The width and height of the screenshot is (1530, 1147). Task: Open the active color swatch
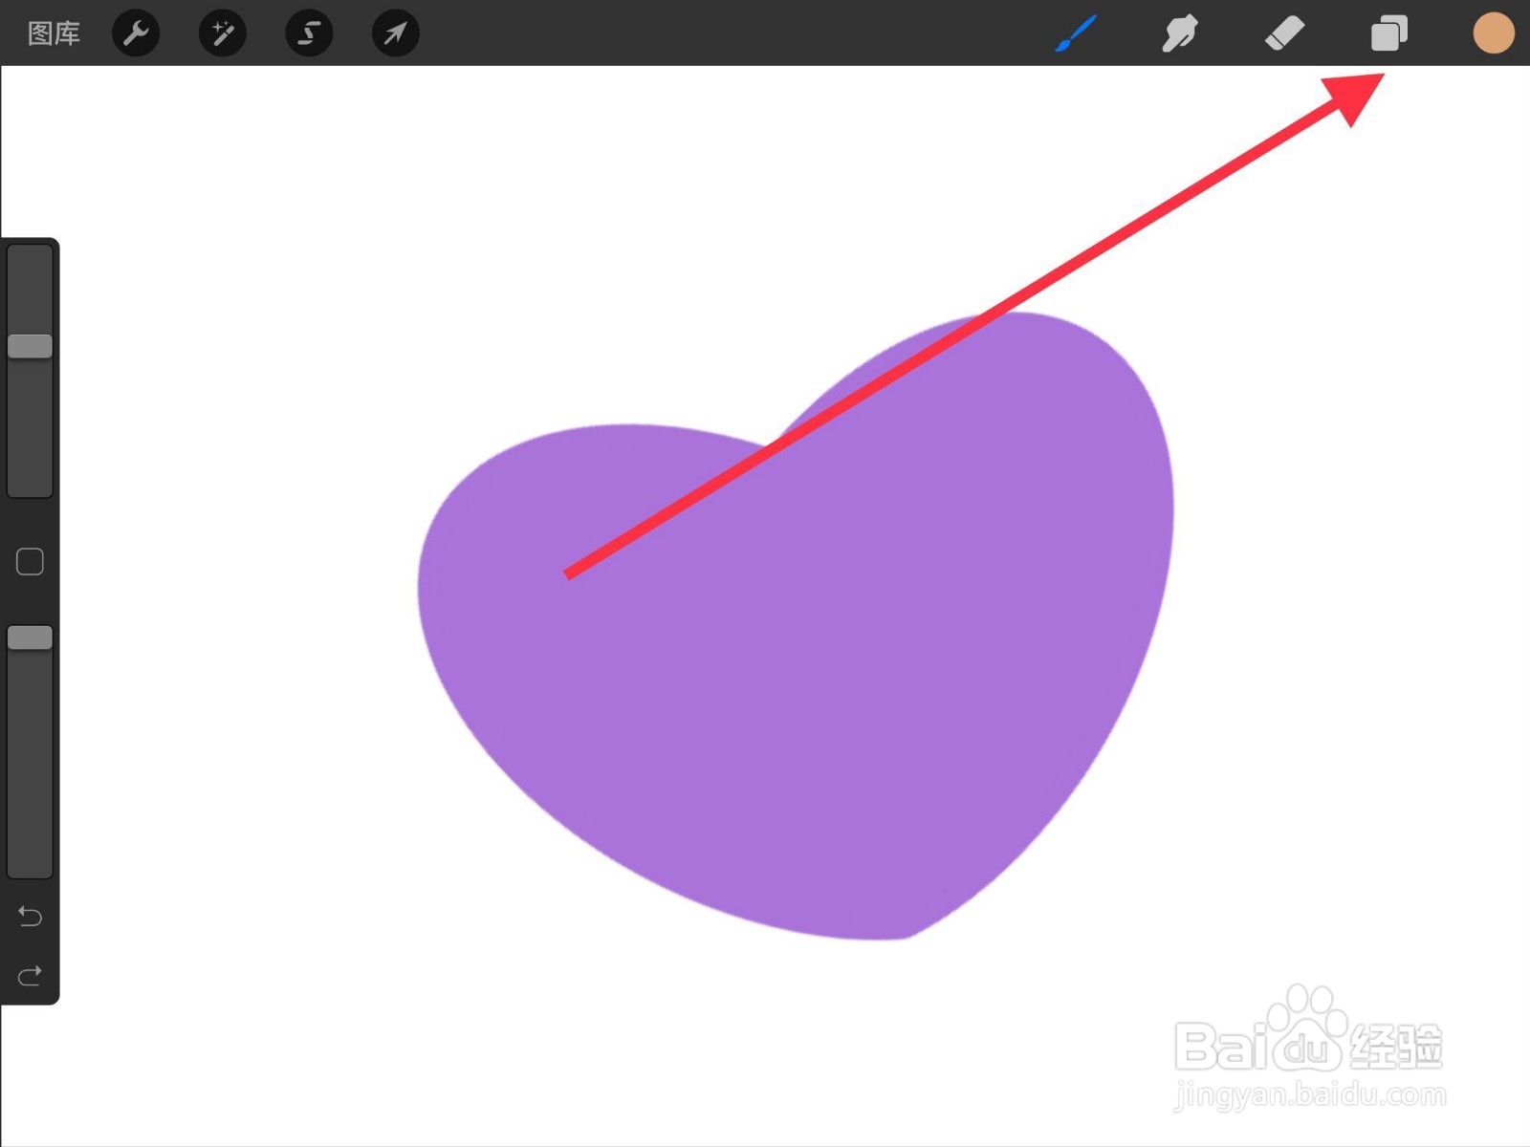coord(1493,33)
